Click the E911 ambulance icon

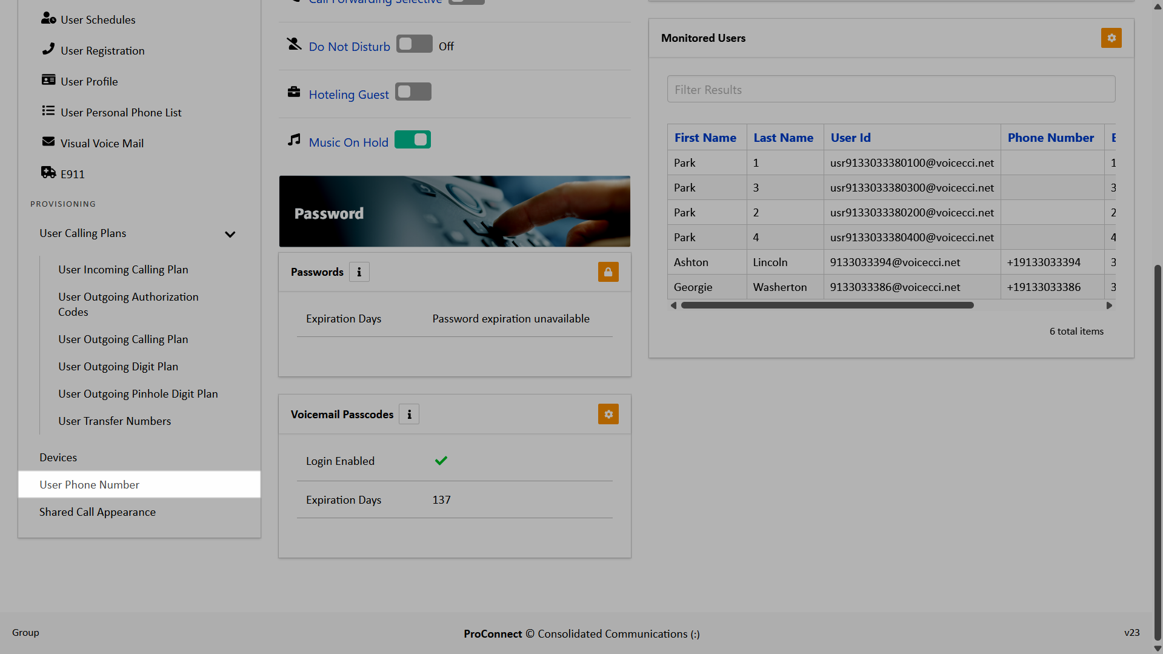[x=48, y=173]
